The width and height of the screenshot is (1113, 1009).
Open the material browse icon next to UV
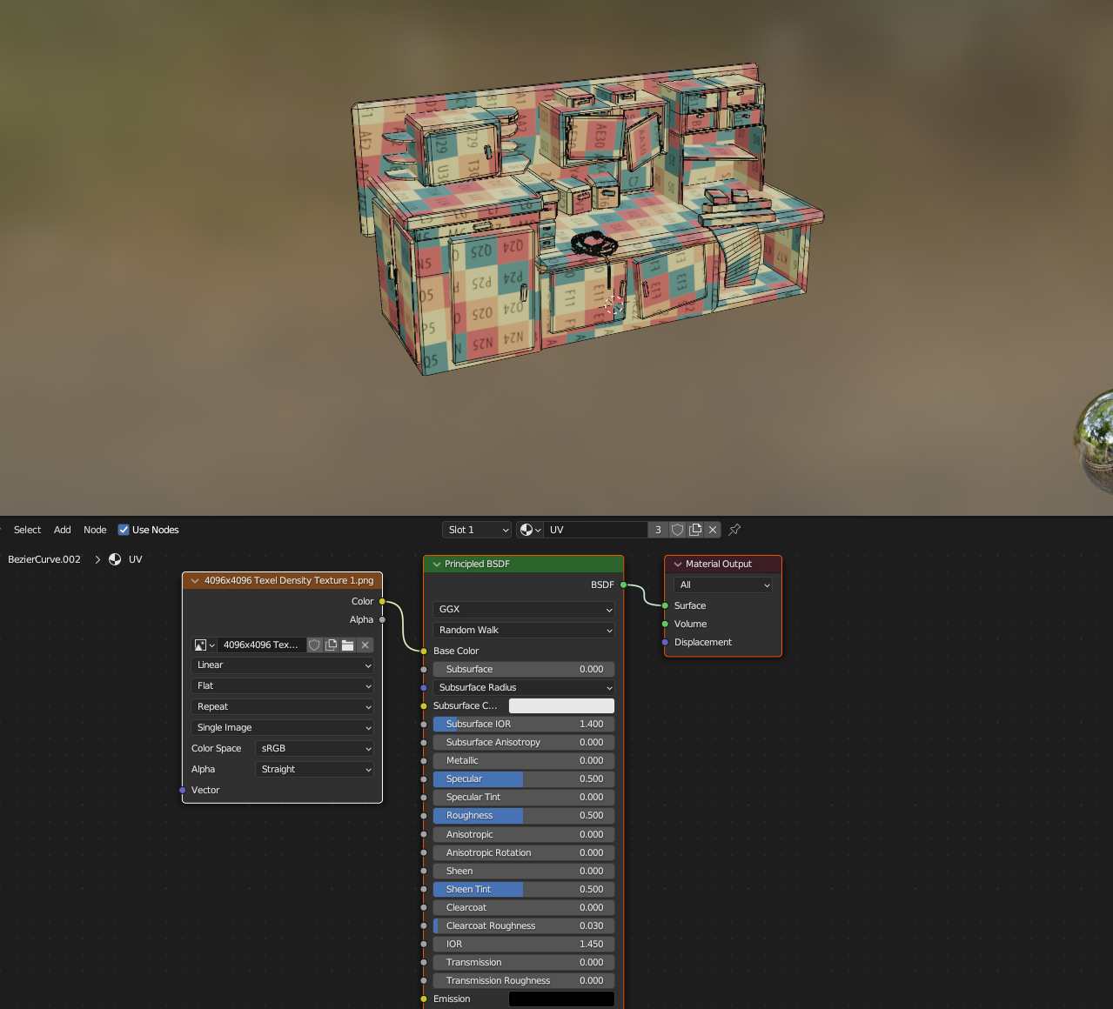point(530,530)
